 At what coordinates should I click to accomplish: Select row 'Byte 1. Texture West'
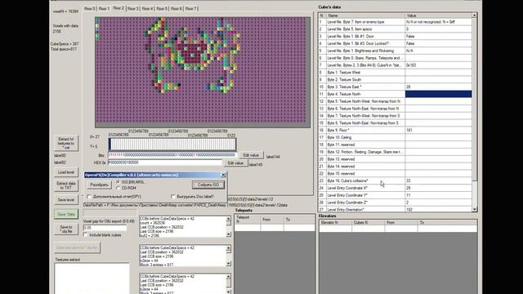tap(396, 73)
